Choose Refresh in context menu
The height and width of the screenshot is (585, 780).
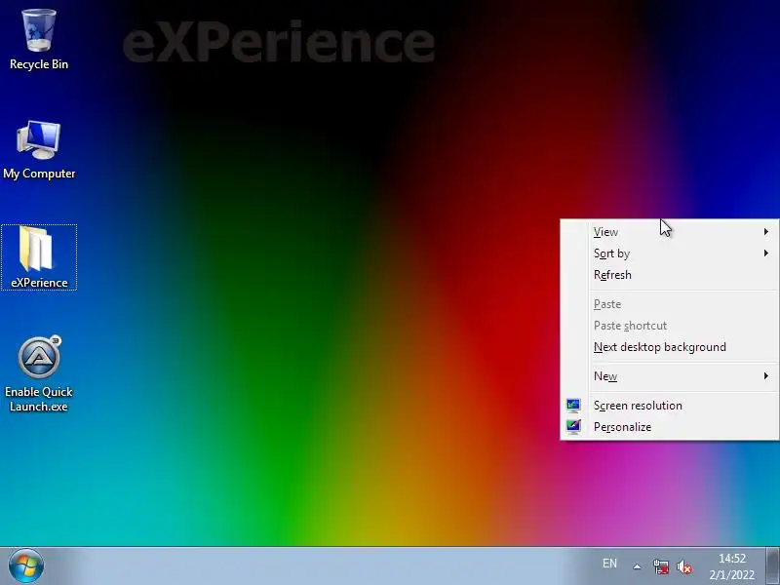[670, 275]
